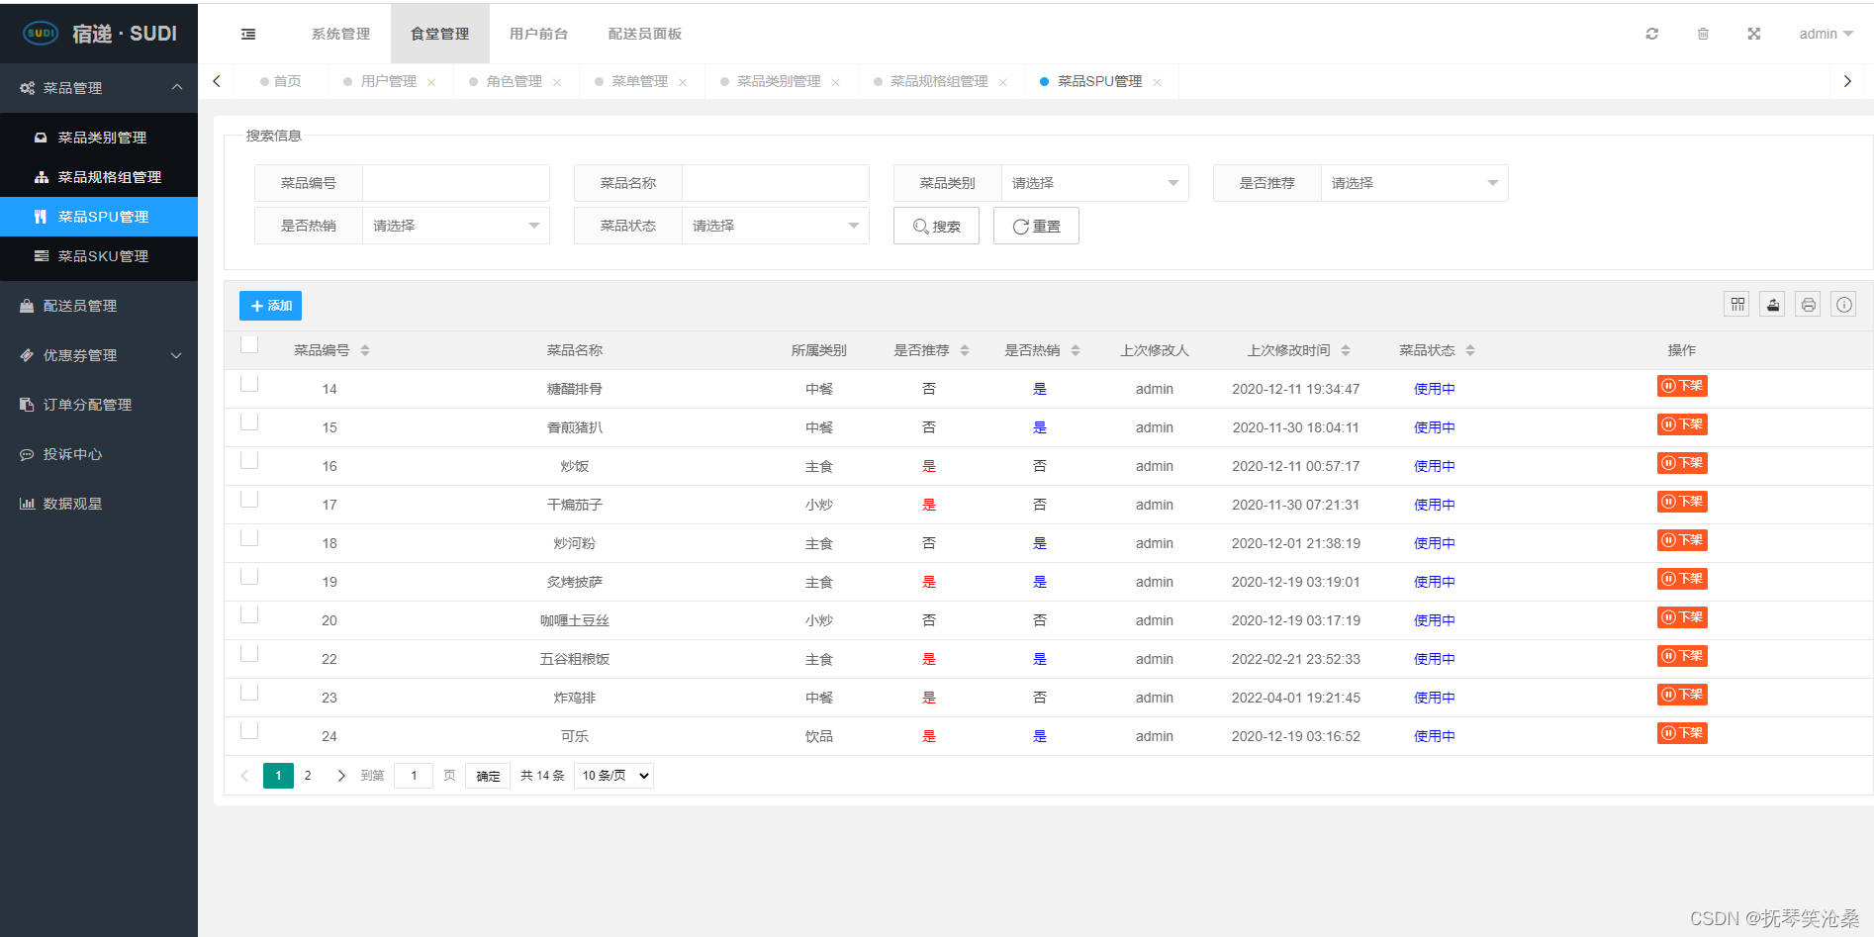The width and height of the screenshot is (1874, 937).
Task: Switch to 配送员面板 top menu
Action: 645,34
